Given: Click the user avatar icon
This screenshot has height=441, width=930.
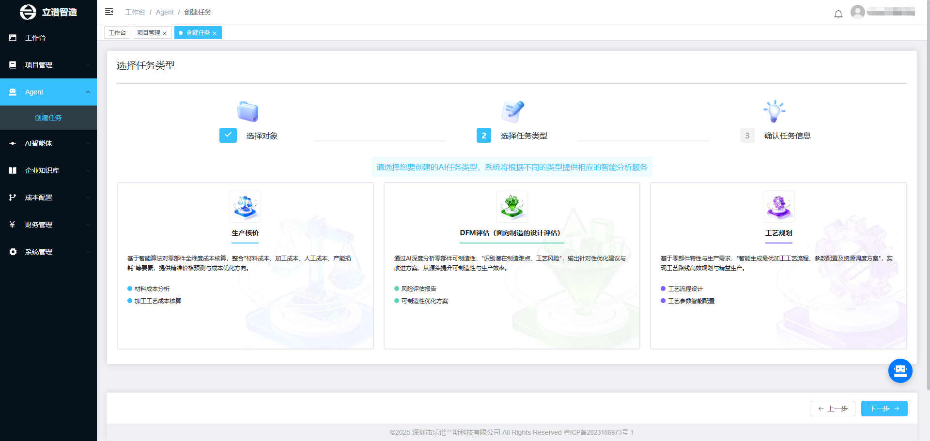Looking at the screenshot, I should 857,12.
